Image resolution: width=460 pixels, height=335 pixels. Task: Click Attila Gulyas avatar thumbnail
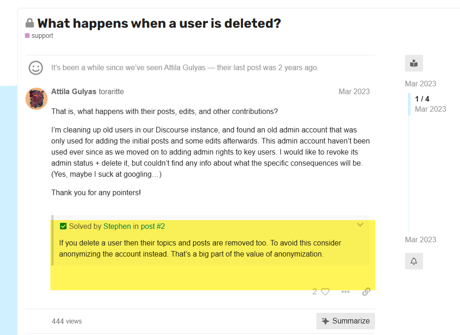click(36, 99)
